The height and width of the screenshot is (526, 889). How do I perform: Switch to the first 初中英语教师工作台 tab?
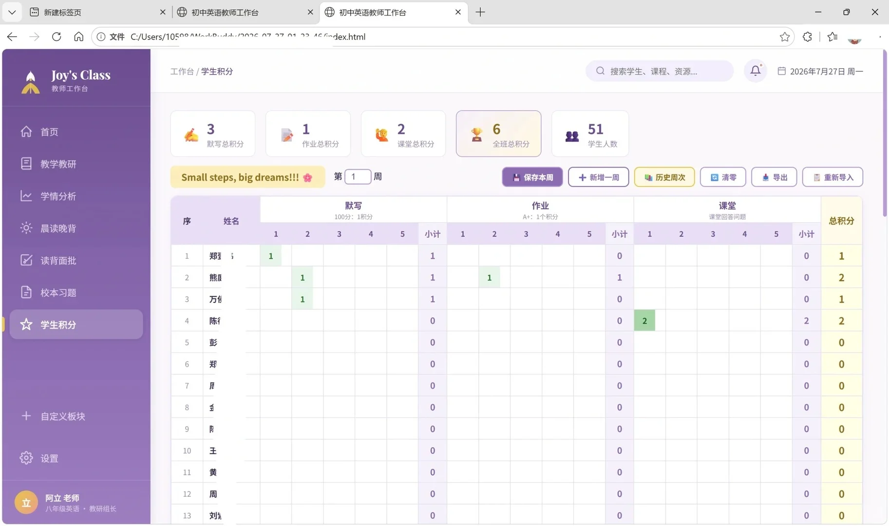tap(245, 12)
